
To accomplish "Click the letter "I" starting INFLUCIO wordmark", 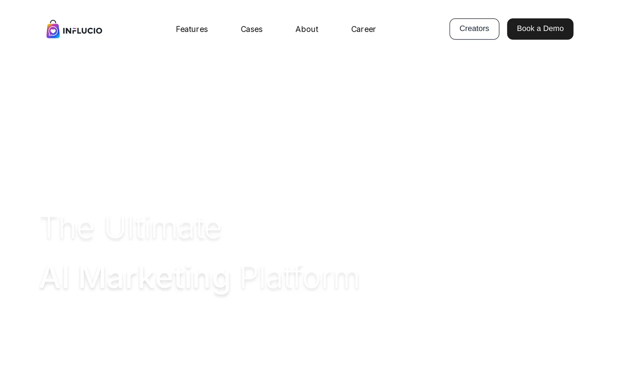I will (x=64, y=31).
